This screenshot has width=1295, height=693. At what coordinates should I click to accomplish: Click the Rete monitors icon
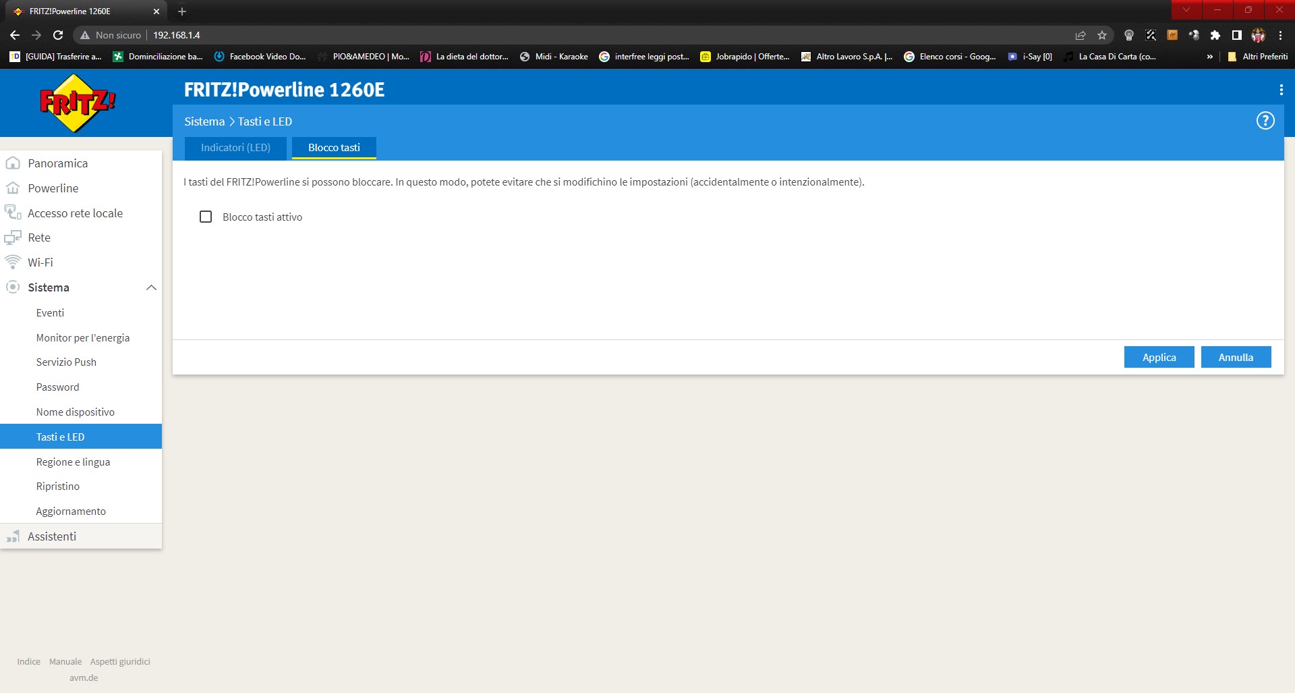click(13, 238)
